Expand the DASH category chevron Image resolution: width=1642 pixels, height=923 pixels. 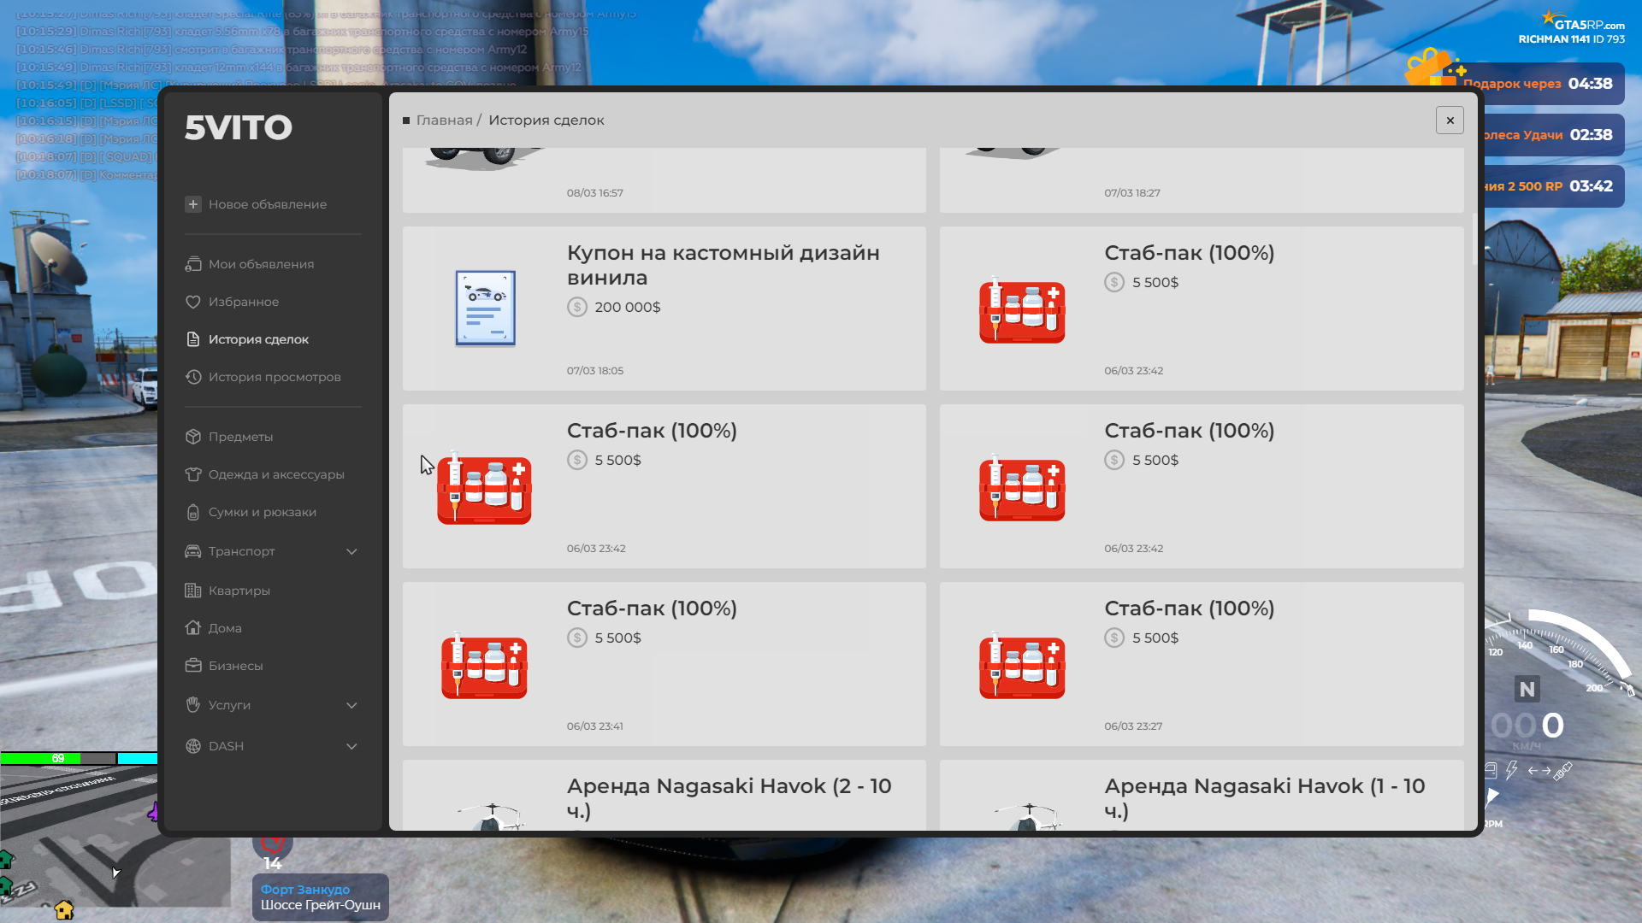pyautogui.click(x=351, y=746)
